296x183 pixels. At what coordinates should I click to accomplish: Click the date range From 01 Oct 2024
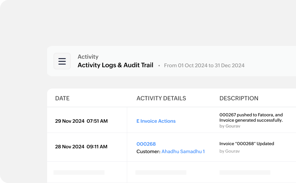tap(204, 65)
